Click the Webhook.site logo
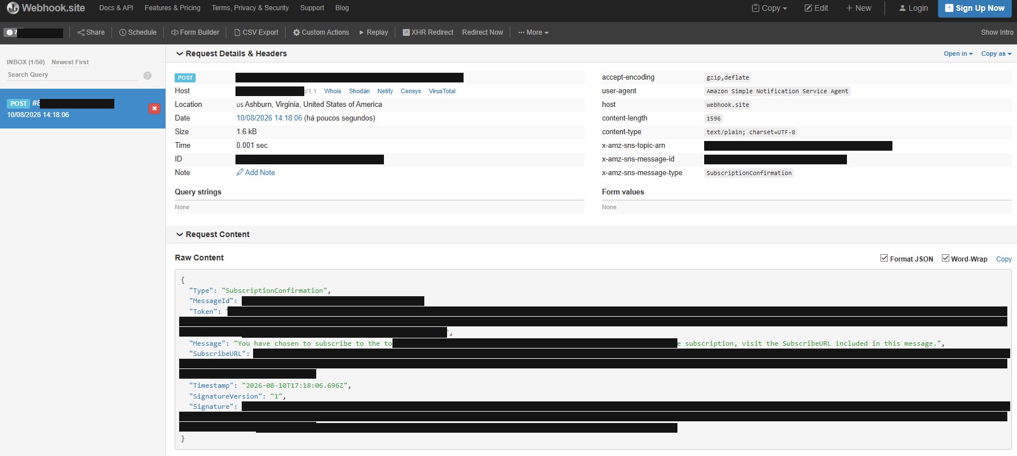The height and width of the screenshot is (456, 1017). click(46, 8)
